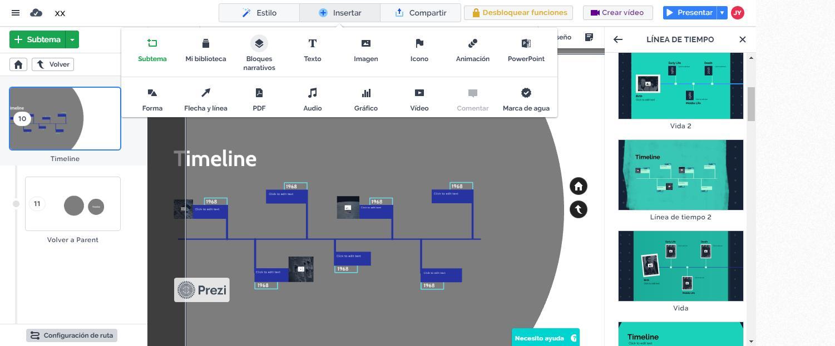Choose the Imagen insert icon
The height and width of the screenshot is (346, 835).
365,49
